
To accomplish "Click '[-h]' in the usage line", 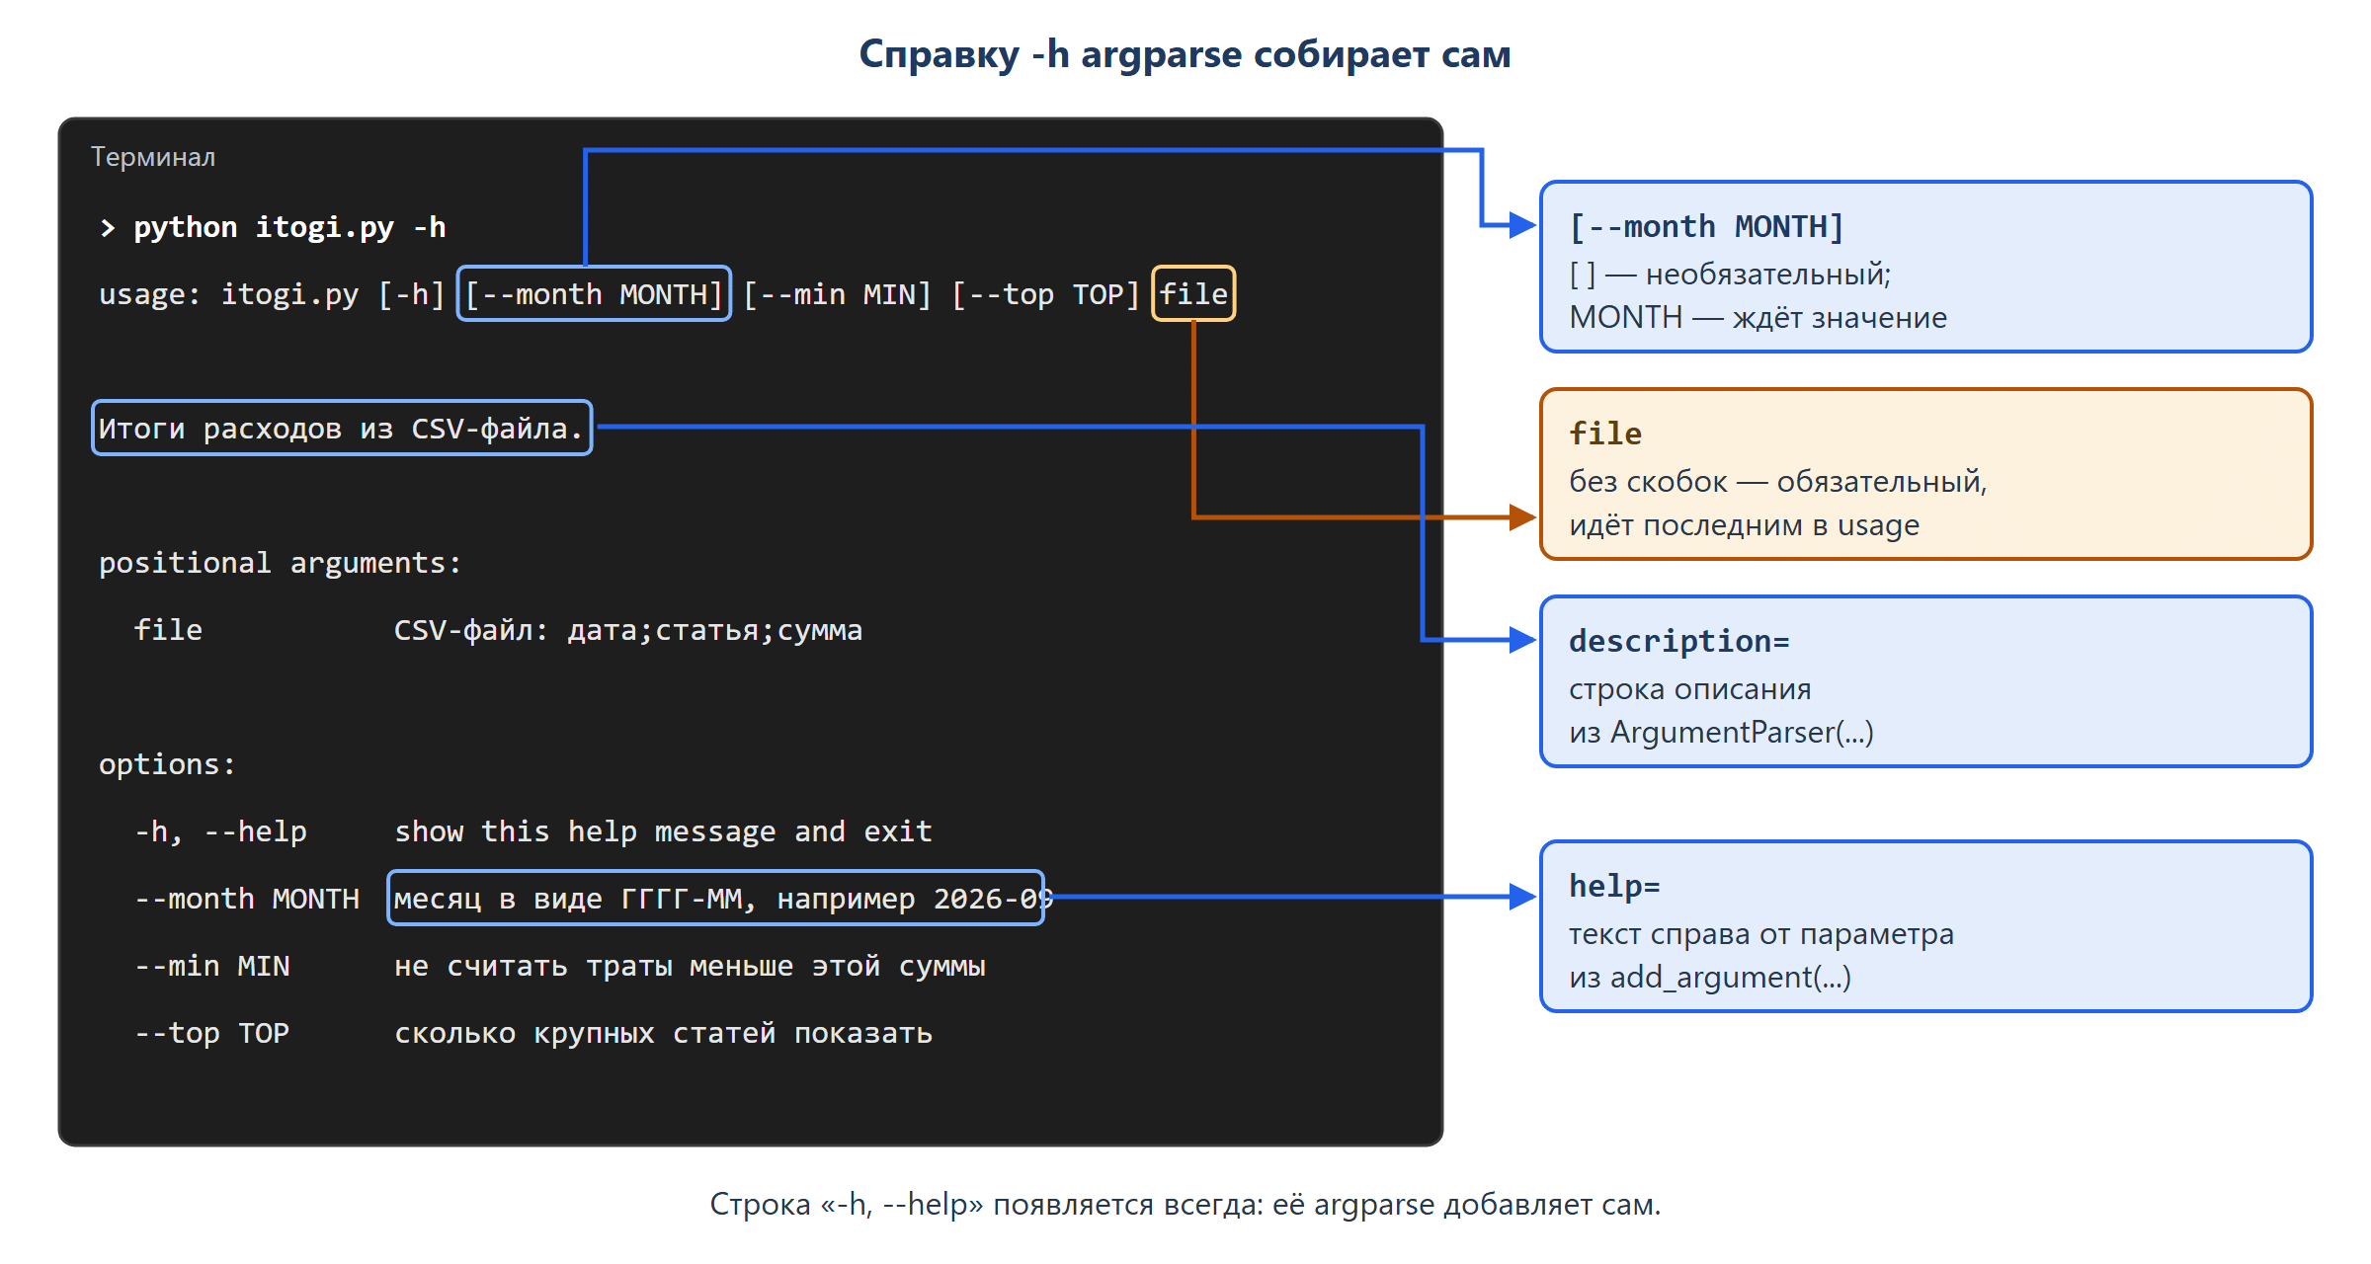I will [411, 294].
